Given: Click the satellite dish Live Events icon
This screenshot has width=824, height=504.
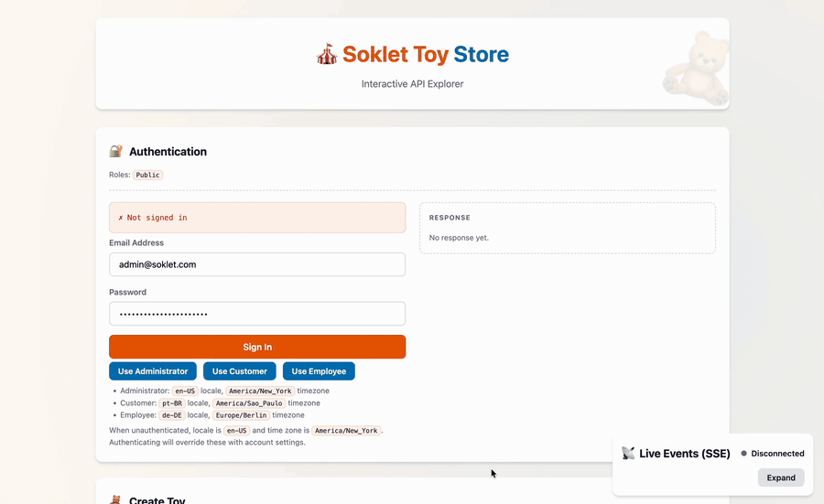Looking at the screenshot, I should [628, 453].
